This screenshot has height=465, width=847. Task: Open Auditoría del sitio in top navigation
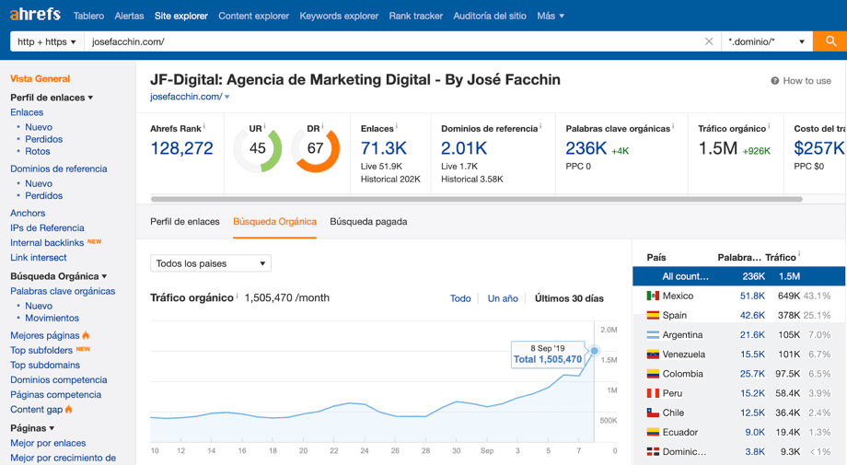point(490,17)
